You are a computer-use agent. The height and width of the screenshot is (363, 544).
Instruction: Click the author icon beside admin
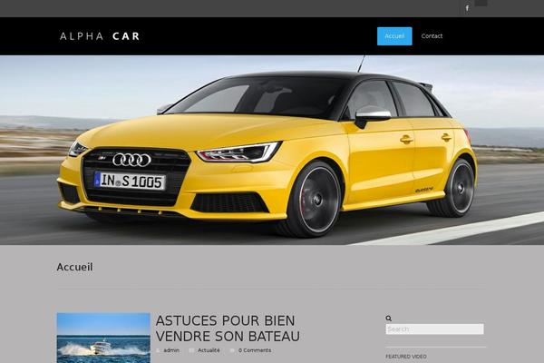coord(159,350)
